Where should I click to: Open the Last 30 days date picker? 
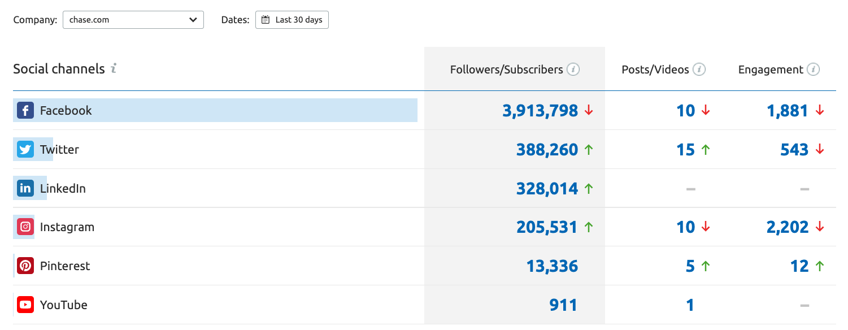292,20
